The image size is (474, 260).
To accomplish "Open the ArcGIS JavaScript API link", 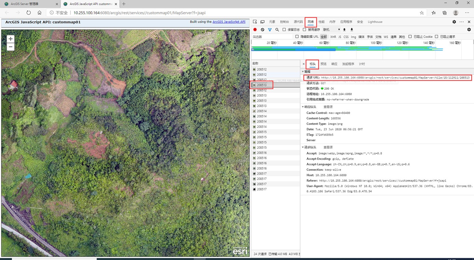I will coord(229,22).
